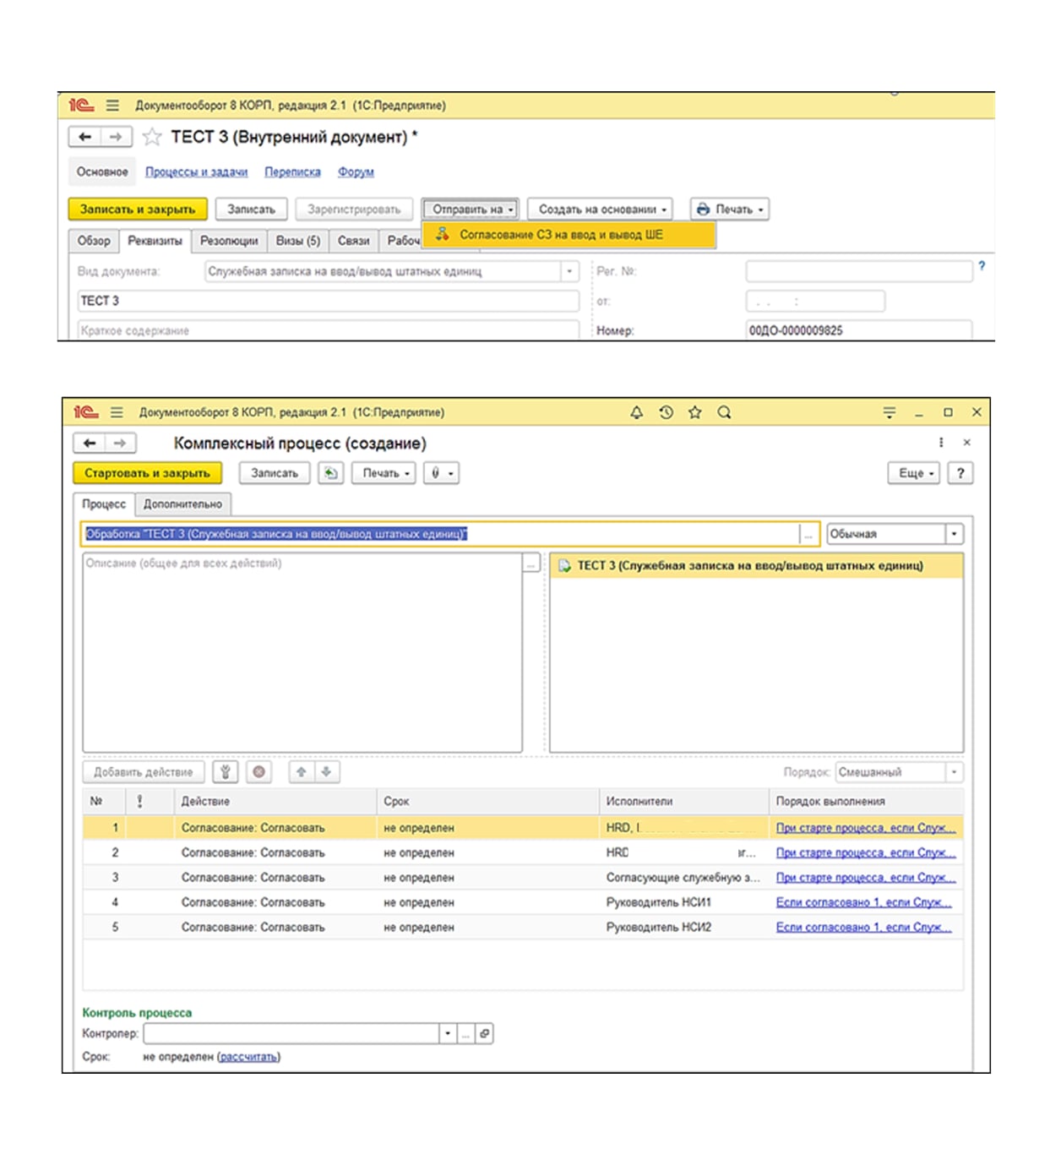Open the Порядок dropdown showing Смешанный
The image size is (1061, 1165).
click(x=953, y=771)
